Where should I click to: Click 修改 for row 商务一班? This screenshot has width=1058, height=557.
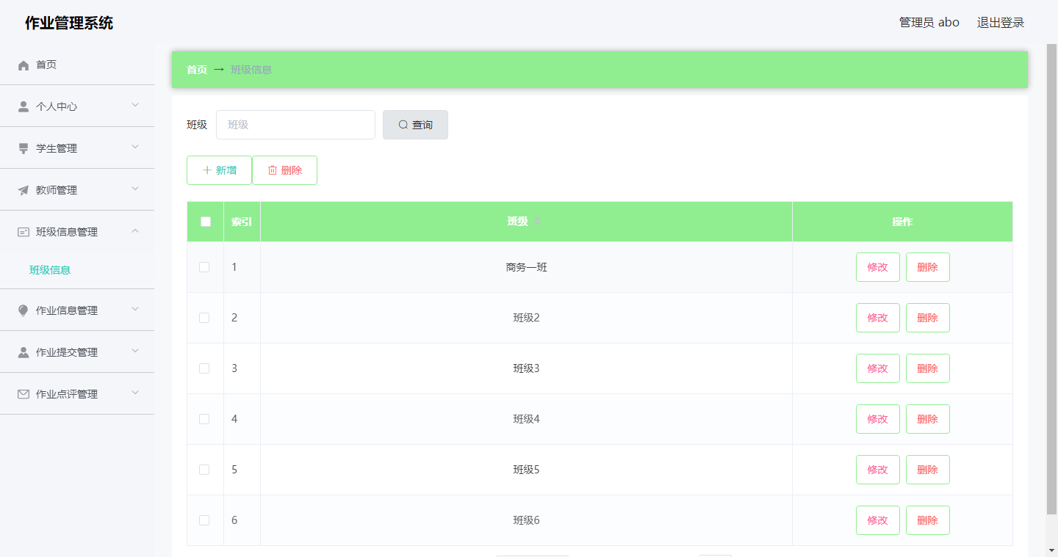pos(878,267)
